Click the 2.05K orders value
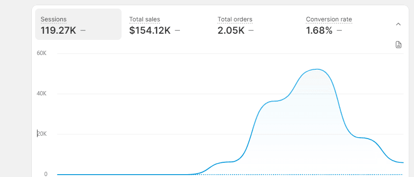The height and width of the screenshot is (177, 414). [x=231, y=30]
